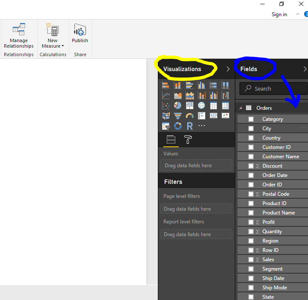Select the Product Name field text
Viewport: 308px width, 300px height.
pos(279,213)
